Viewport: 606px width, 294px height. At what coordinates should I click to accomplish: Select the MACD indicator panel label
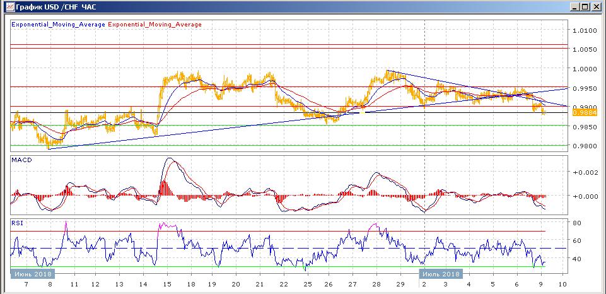tap(21, 160)
